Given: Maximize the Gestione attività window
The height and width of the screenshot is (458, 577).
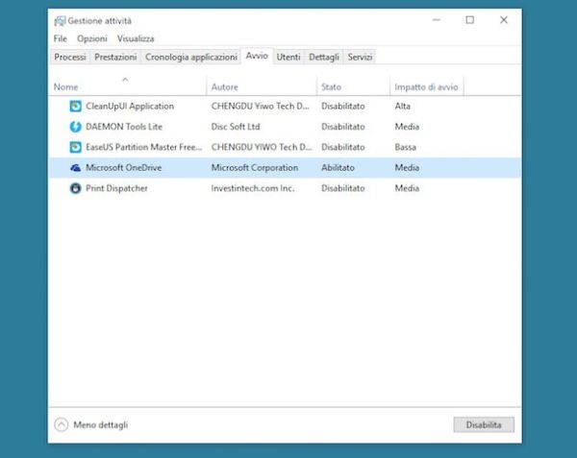Looking at the screenshot, I should pyautogui.click(x=469, y=20).
